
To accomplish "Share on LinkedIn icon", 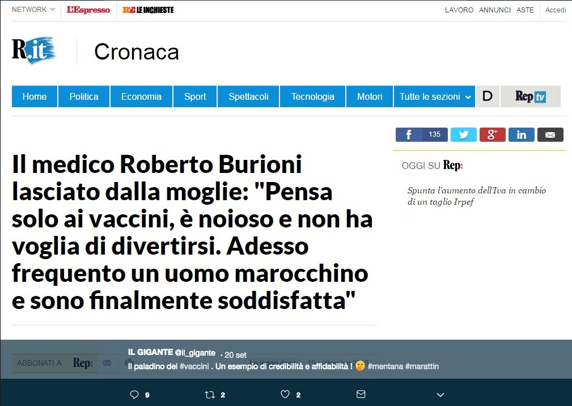I will tap(522, 134).
